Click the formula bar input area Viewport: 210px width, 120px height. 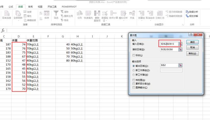[x=108, y=30]
